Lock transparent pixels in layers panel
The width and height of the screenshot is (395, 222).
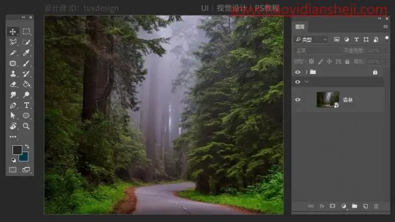point(312,61)
